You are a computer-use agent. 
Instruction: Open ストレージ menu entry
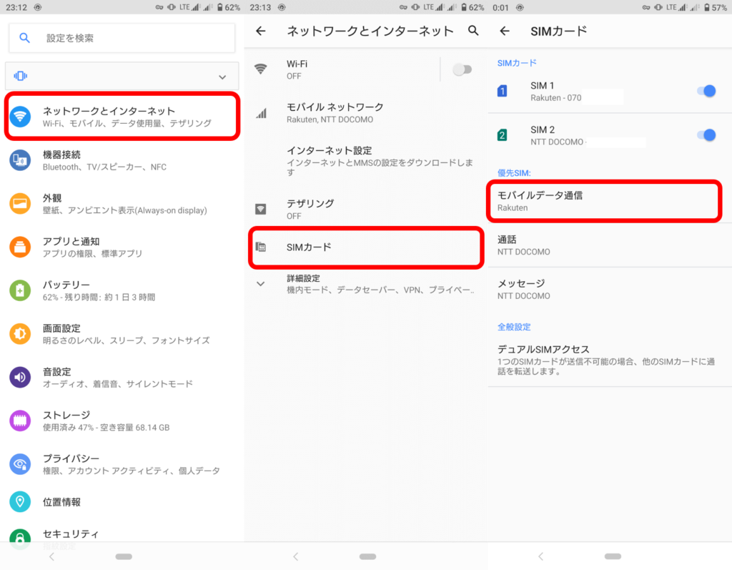coord(122,421)
